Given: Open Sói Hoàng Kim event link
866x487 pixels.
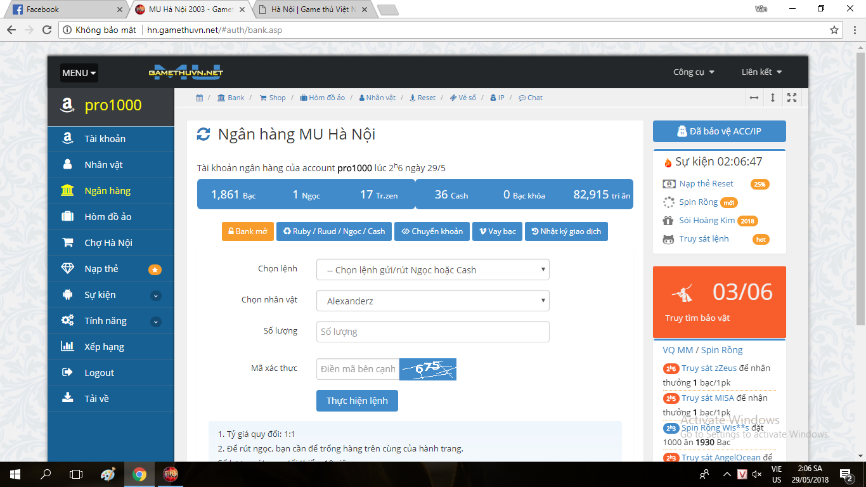Looking at the screenshot, I should point(707,221).
